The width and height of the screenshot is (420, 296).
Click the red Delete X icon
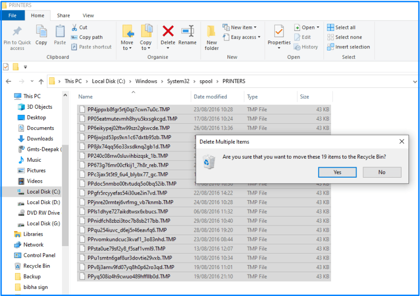tap(168, 31)
